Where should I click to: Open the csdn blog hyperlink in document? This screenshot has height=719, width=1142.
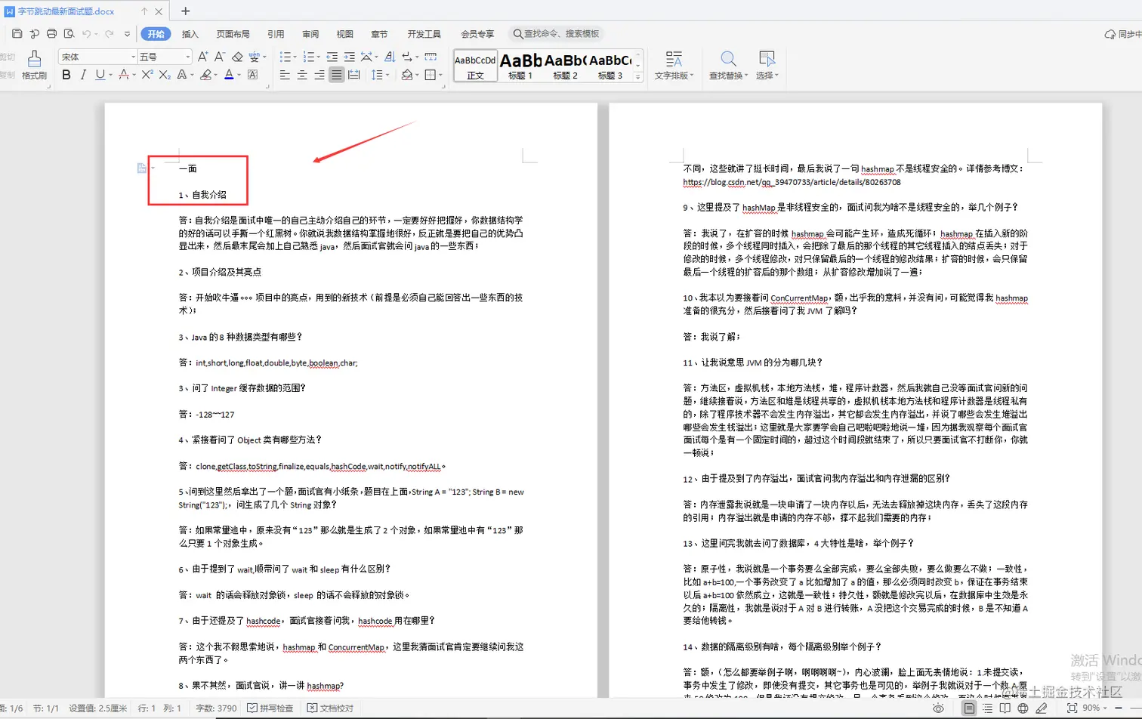coord(792,182)
